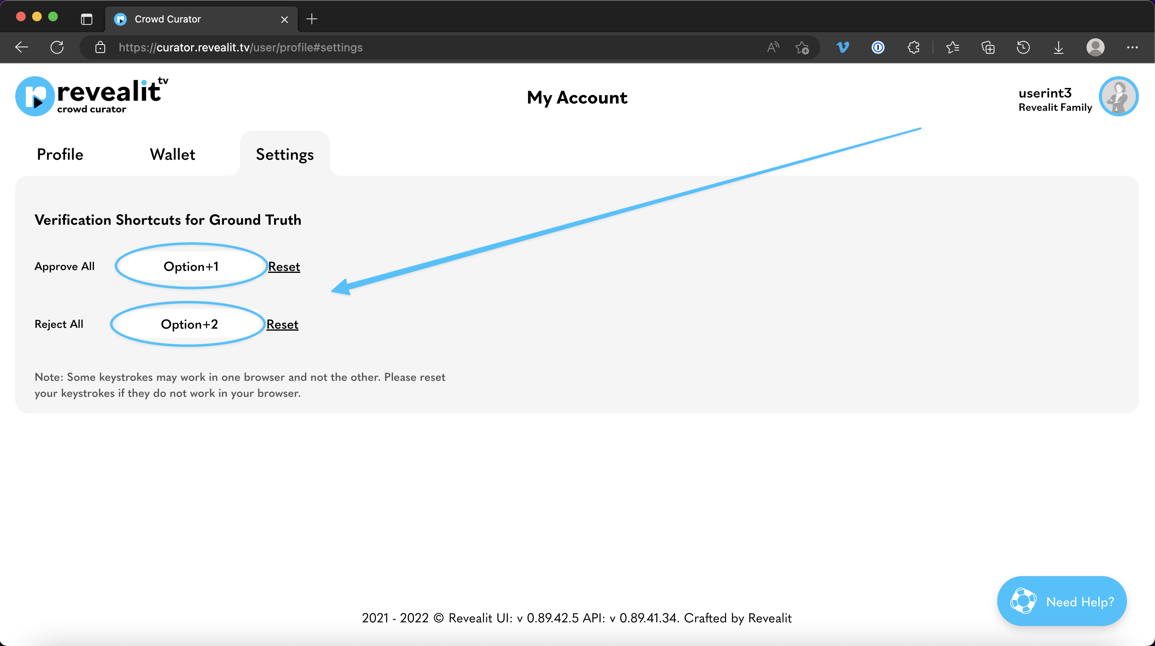1155x646 pixels.
Task: Click the Option+2 shortcut field
Action: (x=189, y=324)
